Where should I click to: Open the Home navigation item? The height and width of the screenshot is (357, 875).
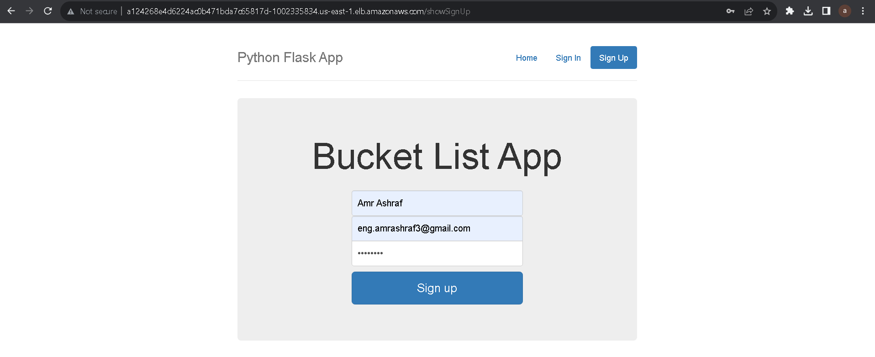[526, 58]
